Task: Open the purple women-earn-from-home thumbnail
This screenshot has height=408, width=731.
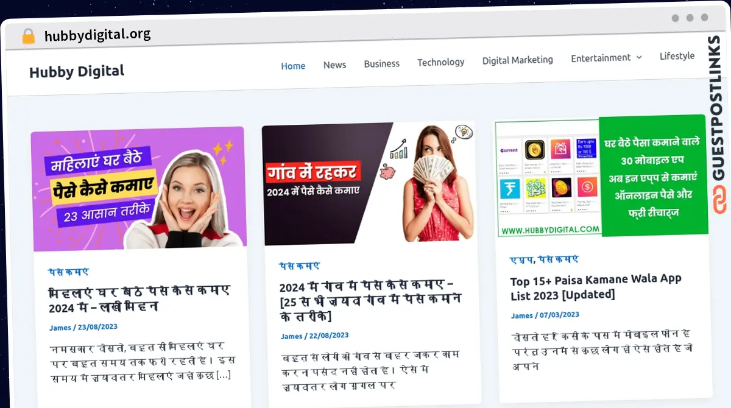Action: point(139,189)
